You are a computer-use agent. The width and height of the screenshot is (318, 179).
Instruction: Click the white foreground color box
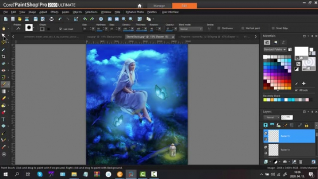(x=301, y=51)
